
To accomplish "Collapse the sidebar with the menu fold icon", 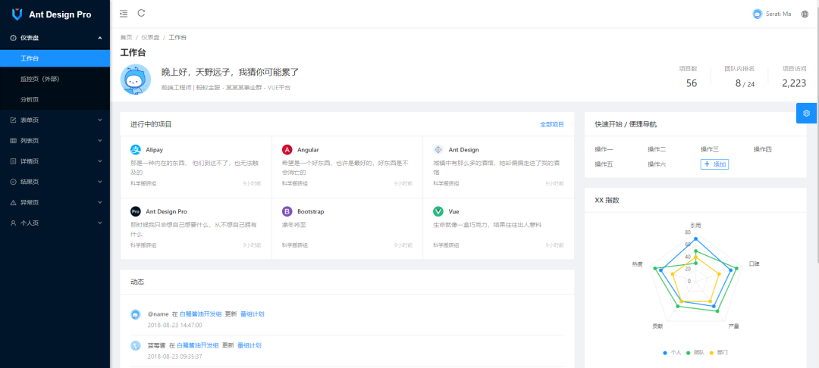I will [124, 14].
